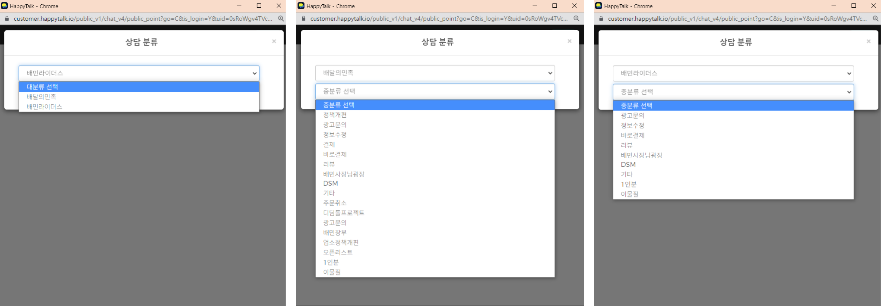Viewport: 881px width, 306px height.
Task: Click the HappyTalk favicon in right window title bar
Action: click(599, 6)
